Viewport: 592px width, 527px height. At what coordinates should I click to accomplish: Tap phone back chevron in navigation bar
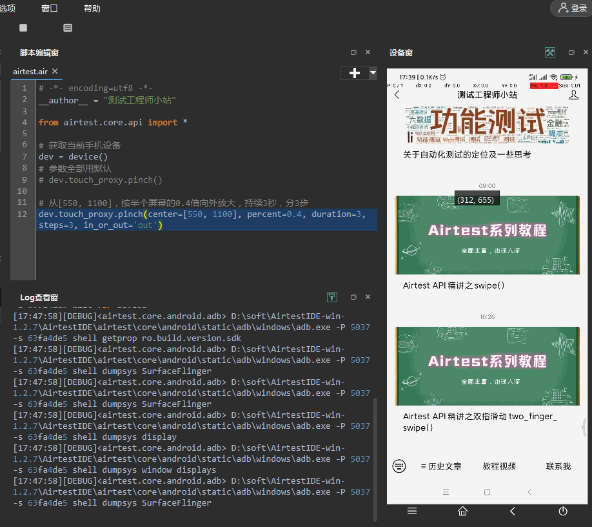529,492
